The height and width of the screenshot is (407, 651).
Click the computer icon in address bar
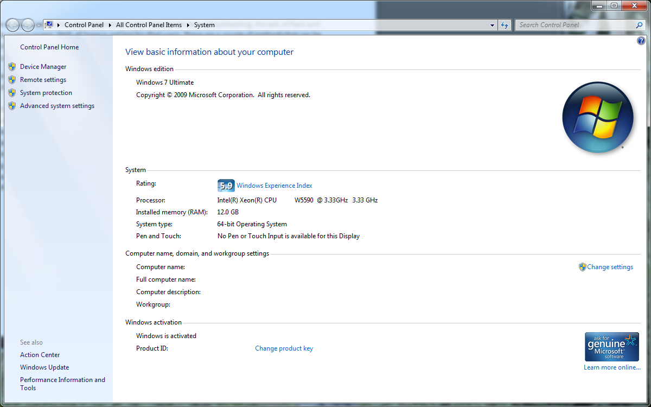[49, 24]
